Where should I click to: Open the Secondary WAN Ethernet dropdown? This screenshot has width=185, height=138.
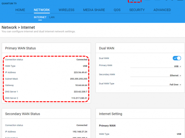(x=156, y=76)
